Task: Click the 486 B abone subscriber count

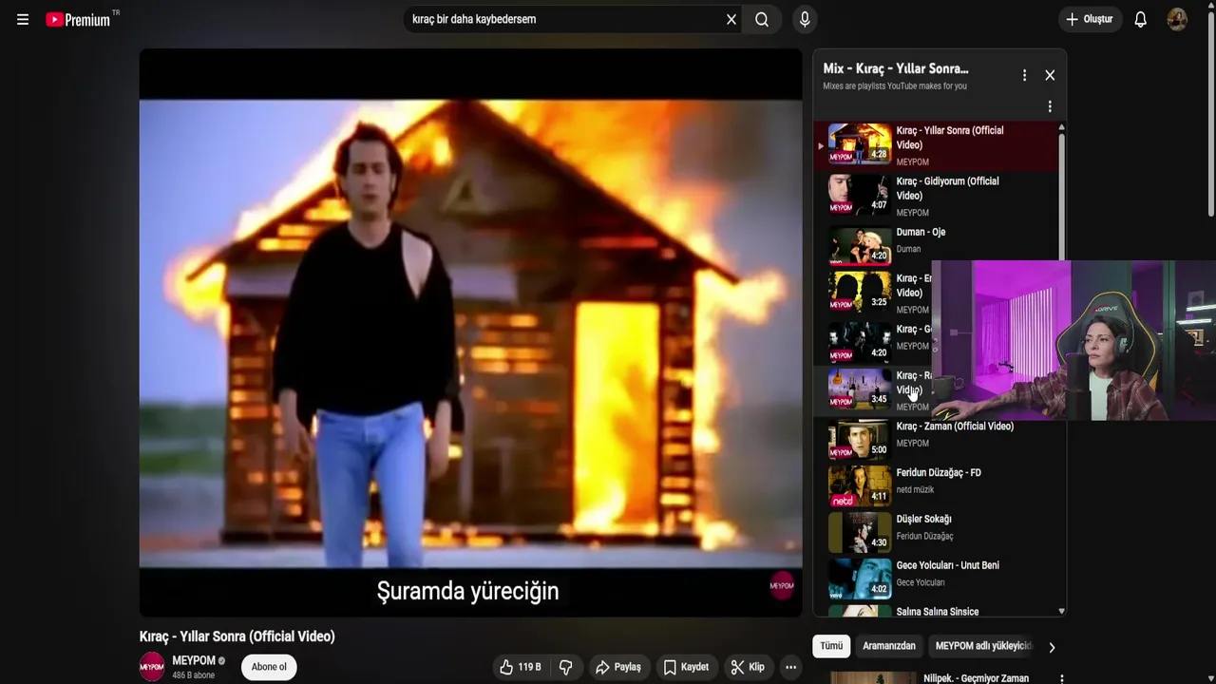Action: coord(193,675)
